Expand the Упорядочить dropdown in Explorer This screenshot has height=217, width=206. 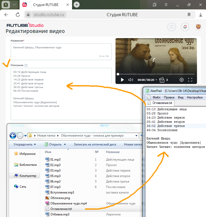(25, 144)
